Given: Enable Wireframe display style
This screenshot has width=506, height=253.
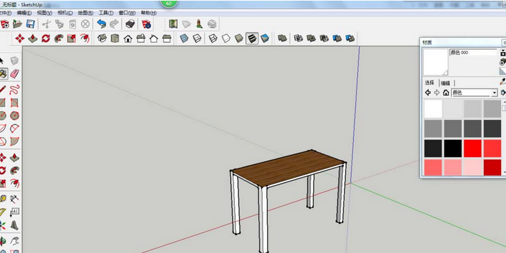Looking at the screenshot, I should coord(213,38).
